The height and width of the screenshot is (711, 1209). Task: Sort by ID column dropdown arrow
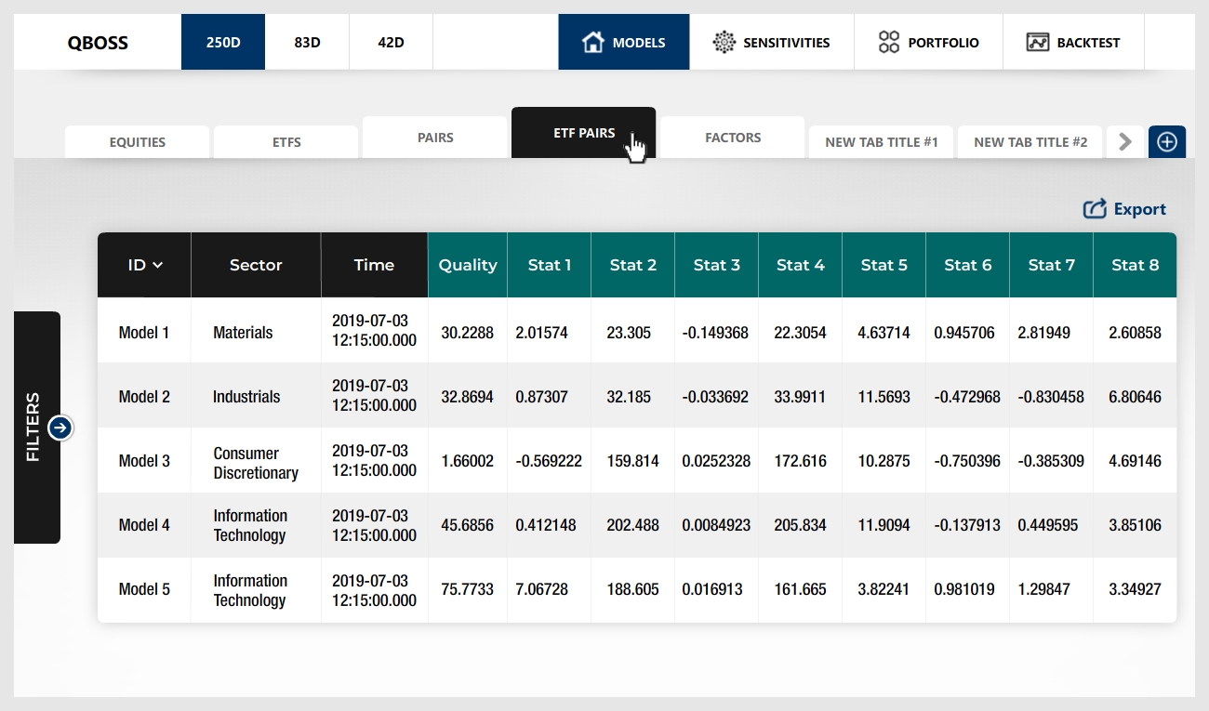(158, 266)
